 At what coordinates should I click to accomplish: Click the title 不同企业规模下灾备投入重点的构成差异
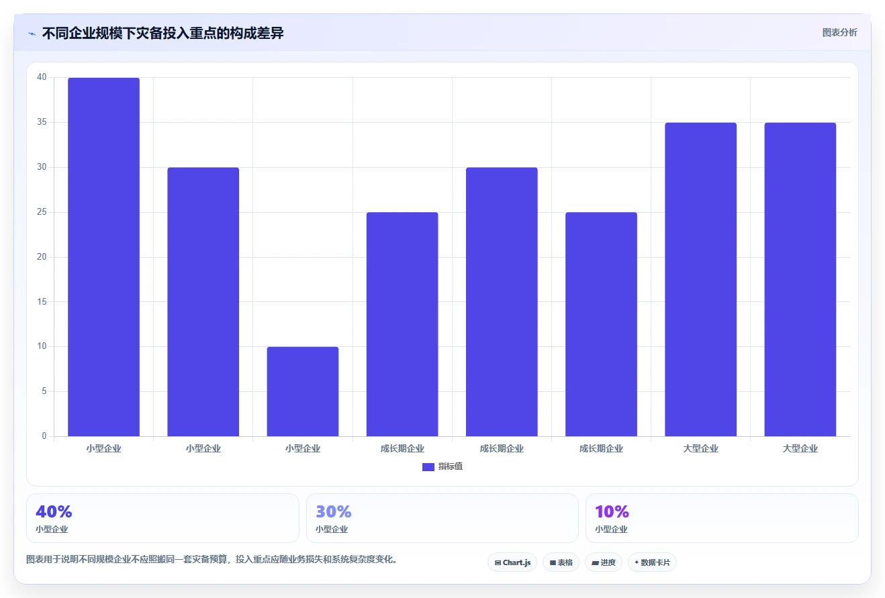click(x=162, y=33)
